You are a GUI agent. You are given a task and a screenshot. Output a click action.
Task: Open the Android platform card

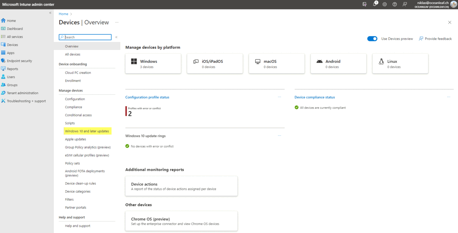click(339, 63)
